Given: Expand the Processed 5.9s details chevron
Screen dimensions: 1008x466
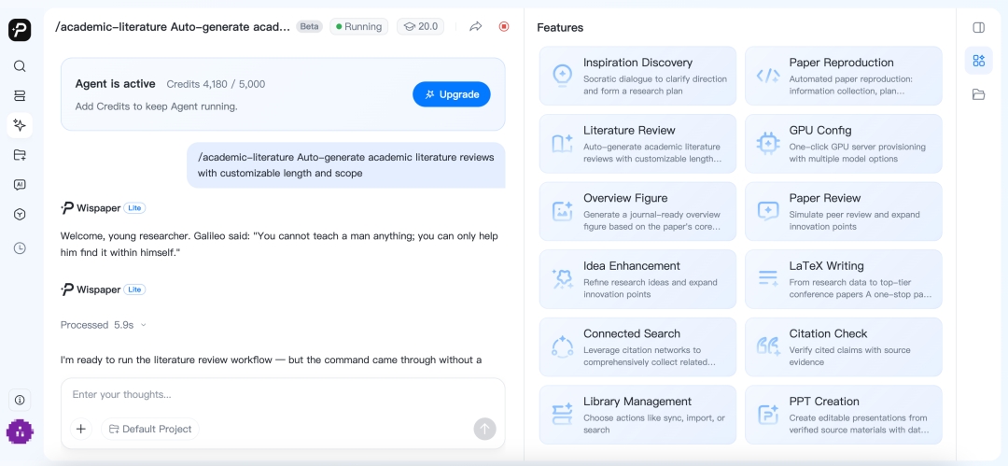Looking at the screenshot, I should point(144,325).
